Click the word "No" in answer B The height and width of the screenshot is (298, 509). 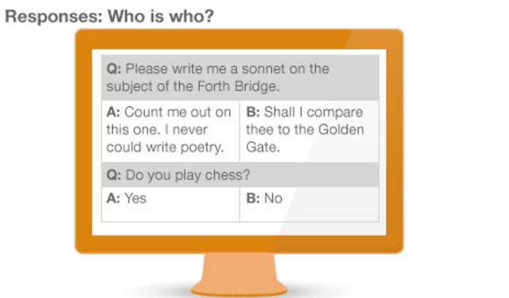click(273, 198)
